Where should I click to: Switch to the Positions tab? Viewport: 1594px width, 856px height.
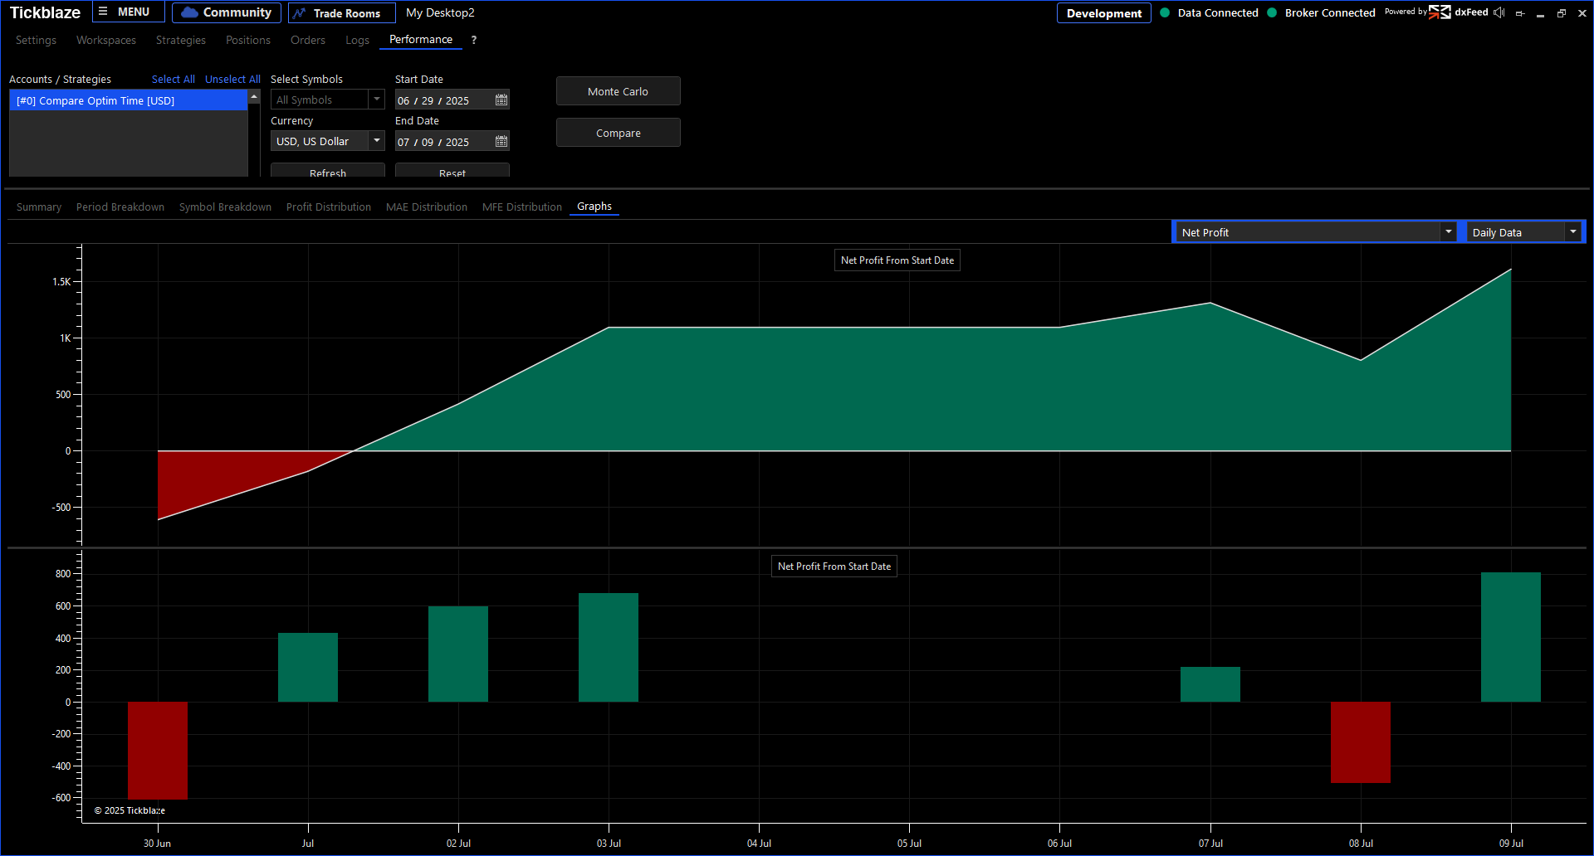coord(248,40)
